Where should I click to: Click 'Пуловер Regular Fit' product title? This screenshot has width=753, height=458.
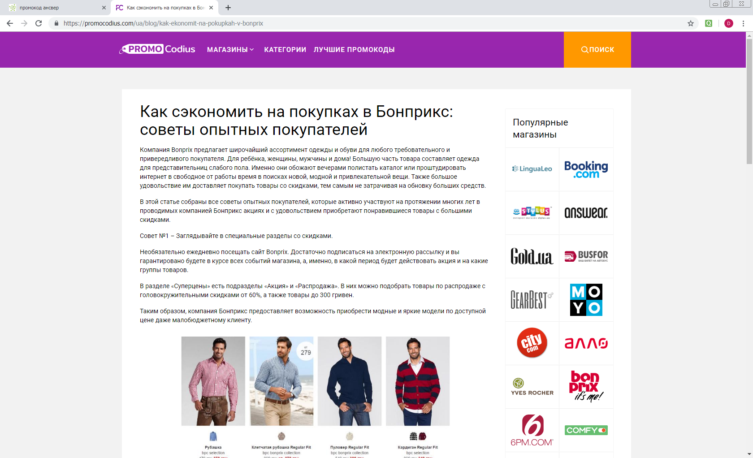pos(350,447)
